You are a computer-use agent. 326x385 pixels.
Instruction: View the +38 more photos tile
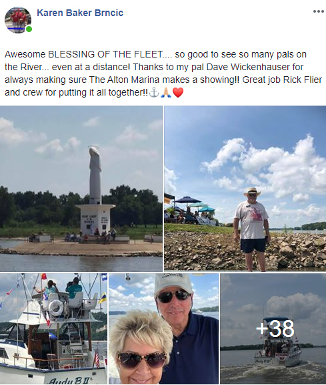click(x=273, y=329)
